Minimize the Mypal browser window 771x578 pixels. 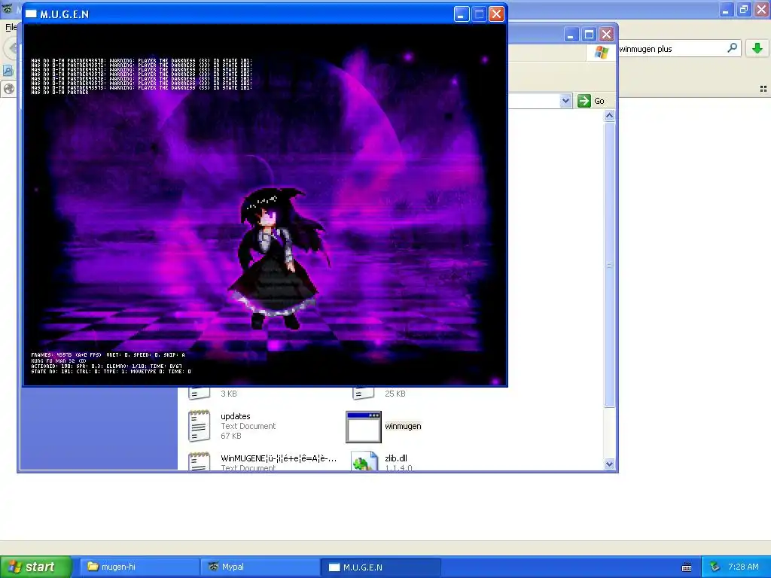(x=727, y=9)
